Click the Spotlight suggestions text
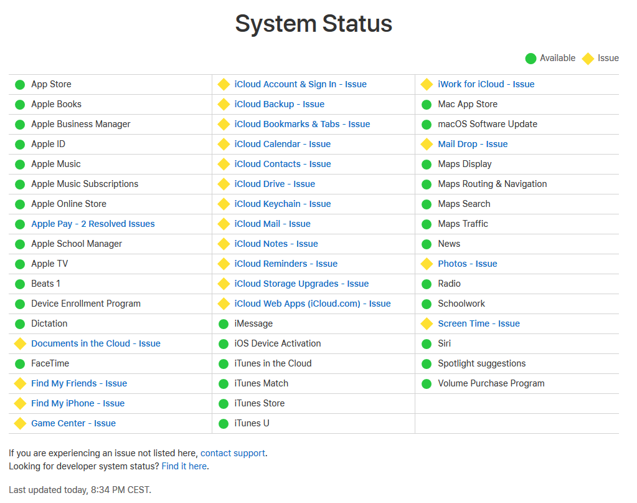 482,363
